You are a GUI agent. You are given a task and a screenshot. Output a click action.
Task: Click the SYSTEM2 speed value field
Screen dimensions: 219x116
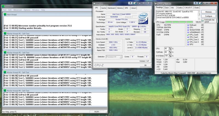[x=166, y=56]
